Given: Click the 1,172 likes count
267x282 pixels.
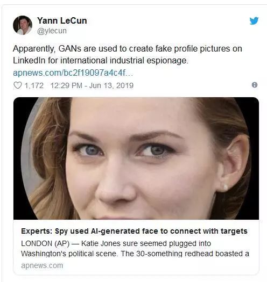Looking at the screenshot, I should pyautogui.click(x=34, y=85).
